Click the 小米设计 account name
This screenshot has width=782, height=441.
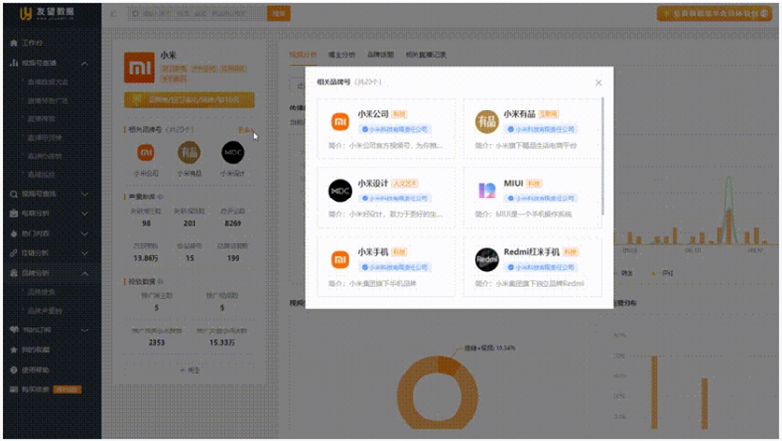372,183
